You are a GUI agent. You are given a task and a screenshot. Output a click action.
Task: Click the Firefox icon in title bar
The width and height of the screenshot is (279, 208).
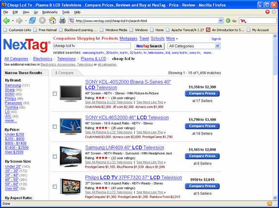click(x=4, y=5)
